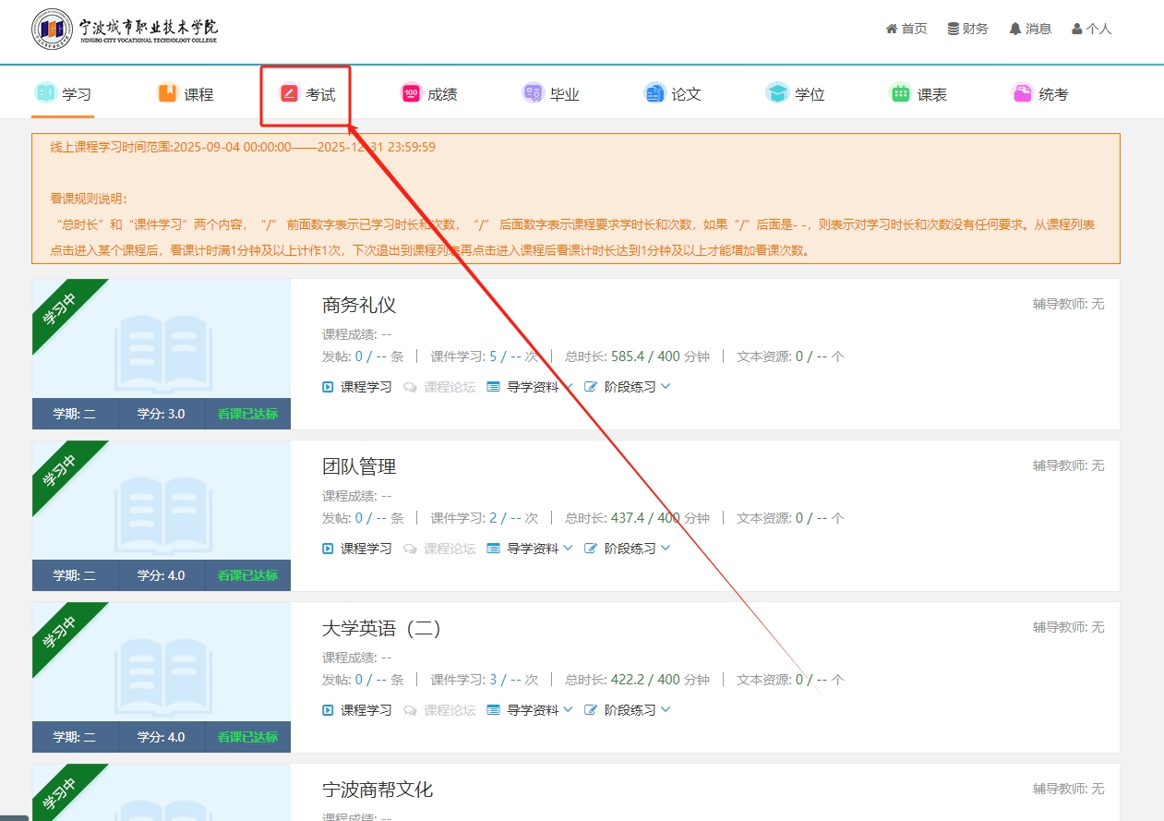Select the 毕业 graduation icon
1164x821 pixels.
coord(533,93)
